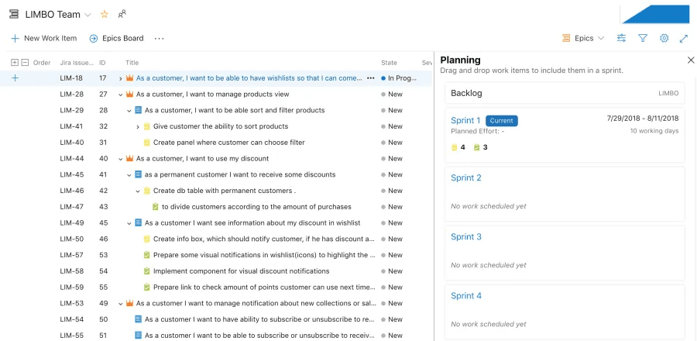This screenshot has width=697, height=341.
Task: Click feature icon on LIM-54 row
Action: pyautogui.click(x=139, y=319)
